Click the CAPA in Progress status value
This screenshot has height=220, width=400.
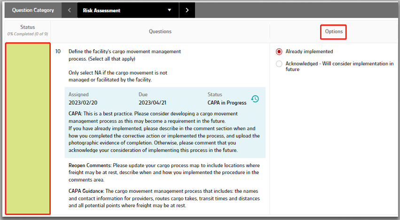(x=227, y=103)
